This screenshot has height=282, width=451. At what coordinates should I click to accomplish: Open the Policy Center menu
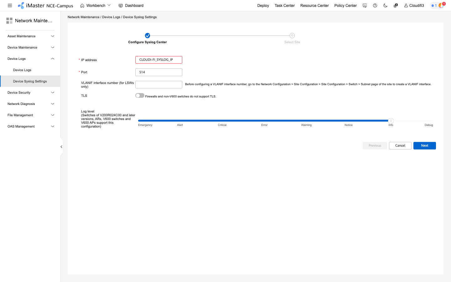click(345, 5)
